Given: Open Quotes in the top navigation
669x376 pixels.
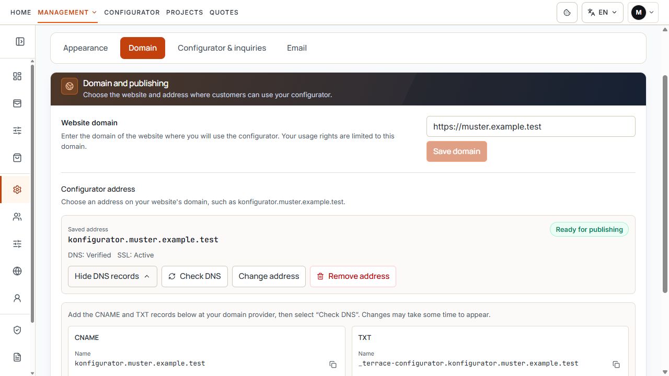Looking at the screenshot, I should pos(224,12).
